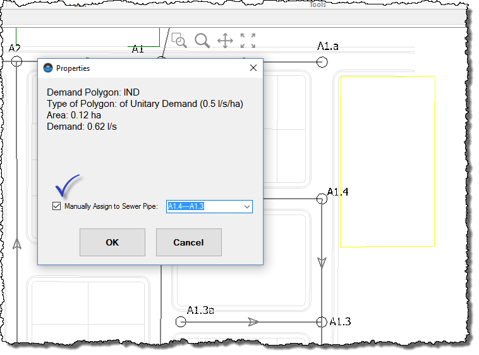Select manhole node A1.a

tap(322, 62)
